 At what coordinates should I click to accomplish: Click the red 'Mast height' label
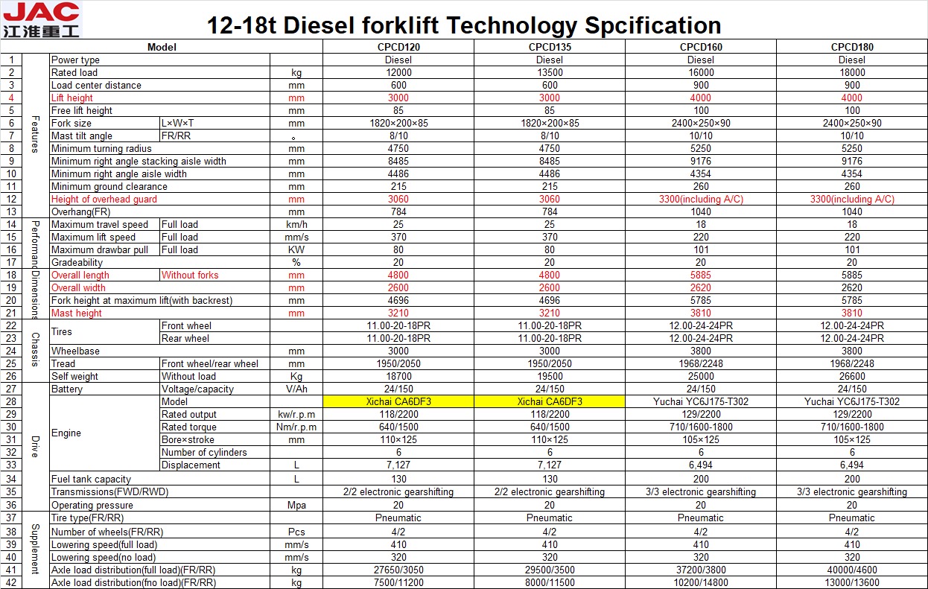76,313
